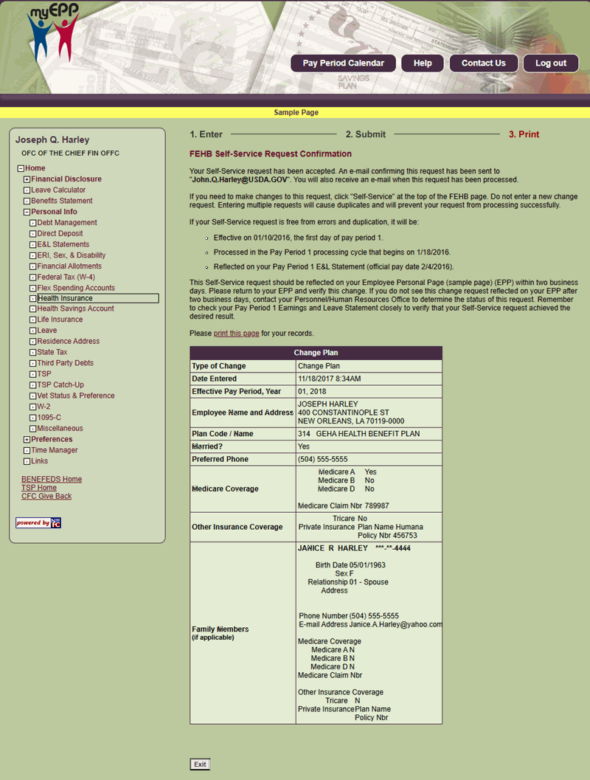The width and height of the screenshot is (590, 780).
Task: Click the '3. Print' step label
Action: (524, 134)
